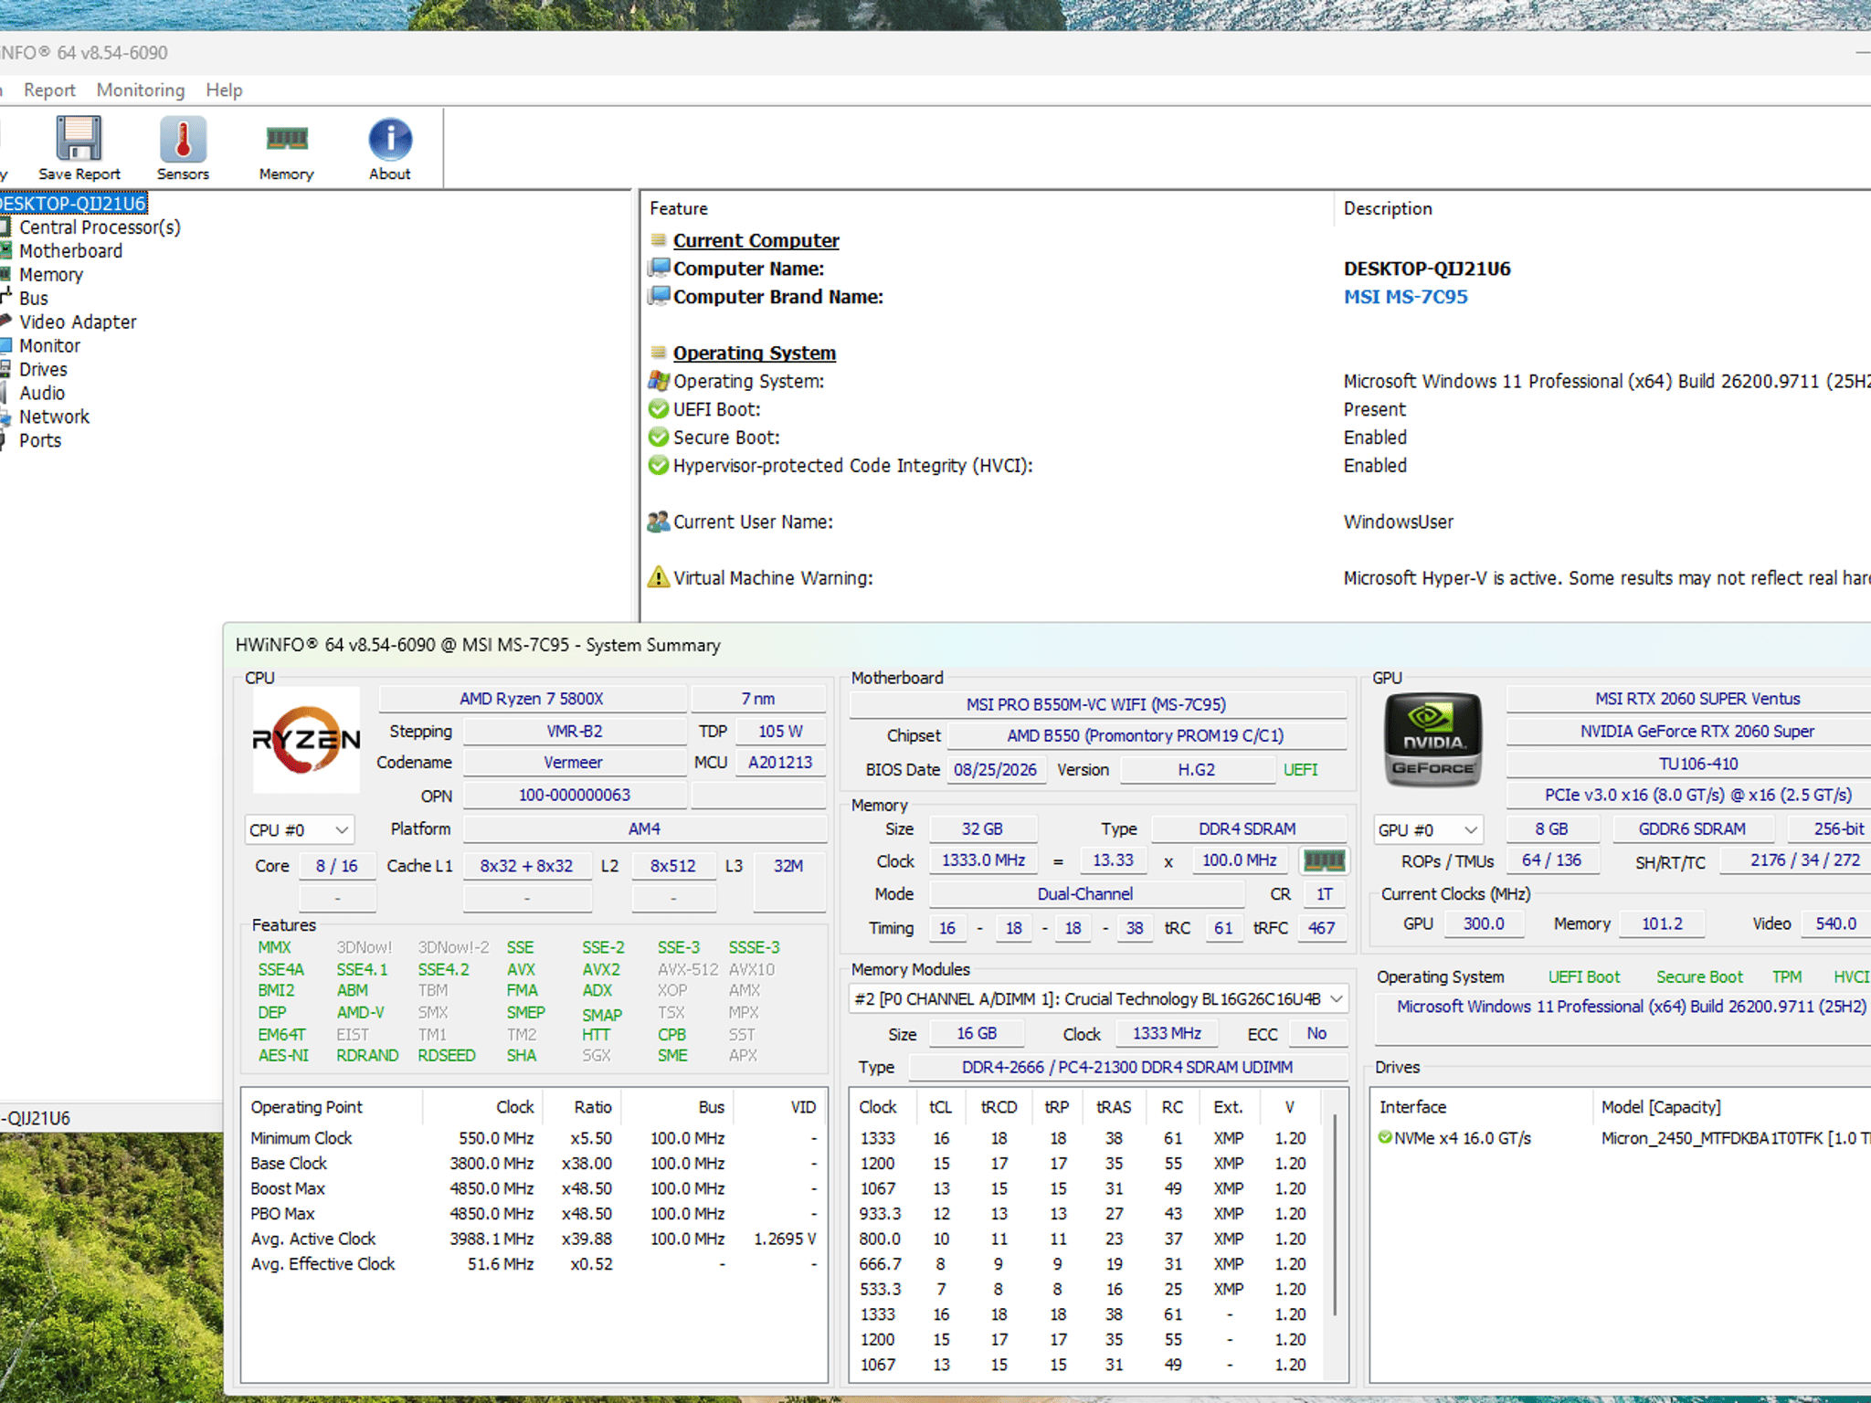Open the Report menu
This screenshot has width=1871, height=1403.
49,90
